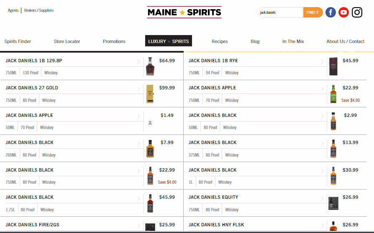Open the JACK DANIELS EQUITY product title
Screen dimensions: 374x233
click(213, 198)
